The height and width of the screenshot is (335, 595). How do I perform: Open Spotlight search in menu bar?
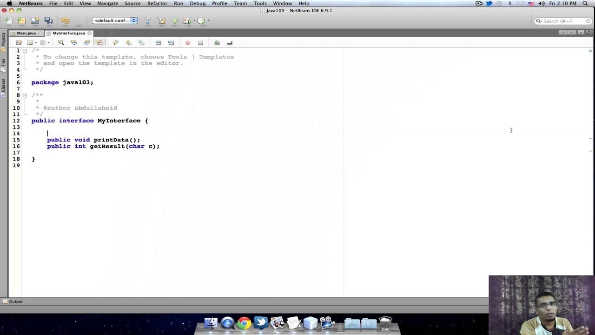coord(585,3)
